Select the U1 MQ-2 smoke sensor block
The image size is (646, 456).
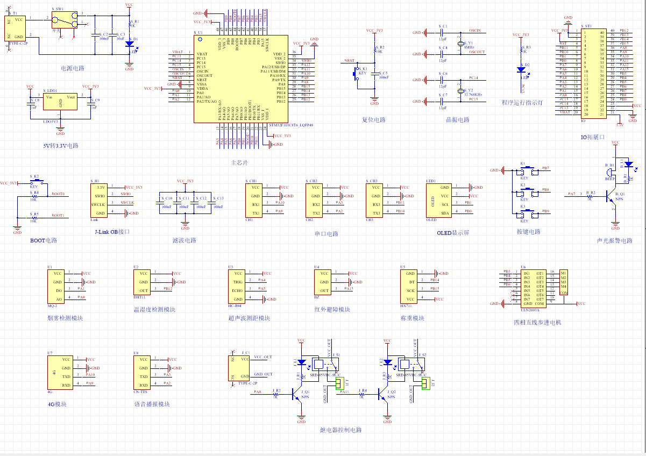56,287
